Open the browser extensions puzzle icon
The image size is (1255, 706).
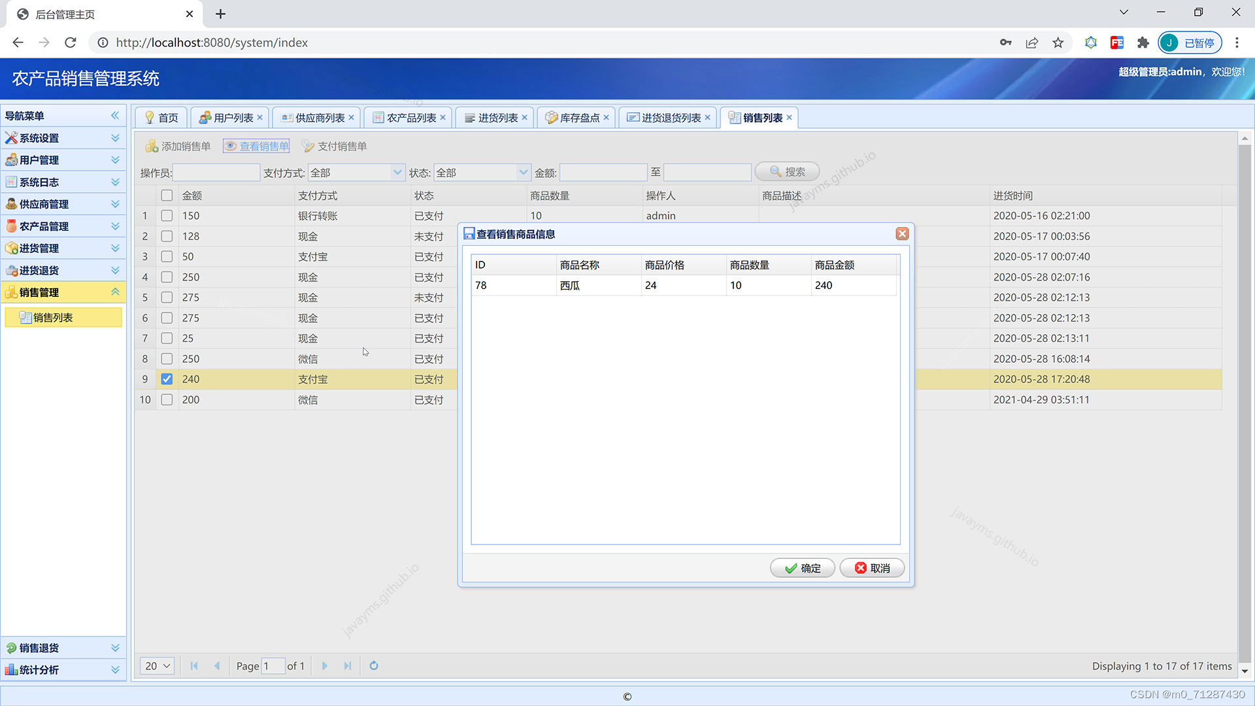tap(1143, 42)
